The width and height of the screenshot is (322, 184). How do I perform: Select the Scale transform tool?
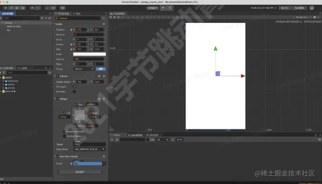pos(17,8)
